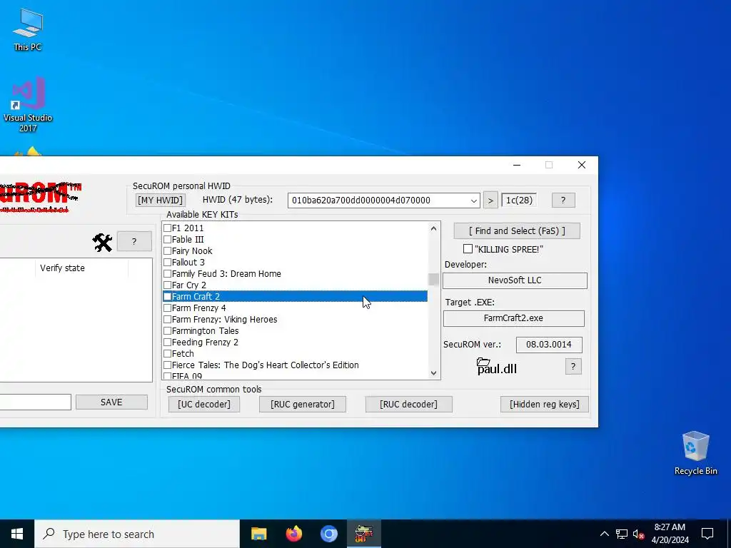
Task: Open the [UC decoder] tool
Action: point(204,404)
